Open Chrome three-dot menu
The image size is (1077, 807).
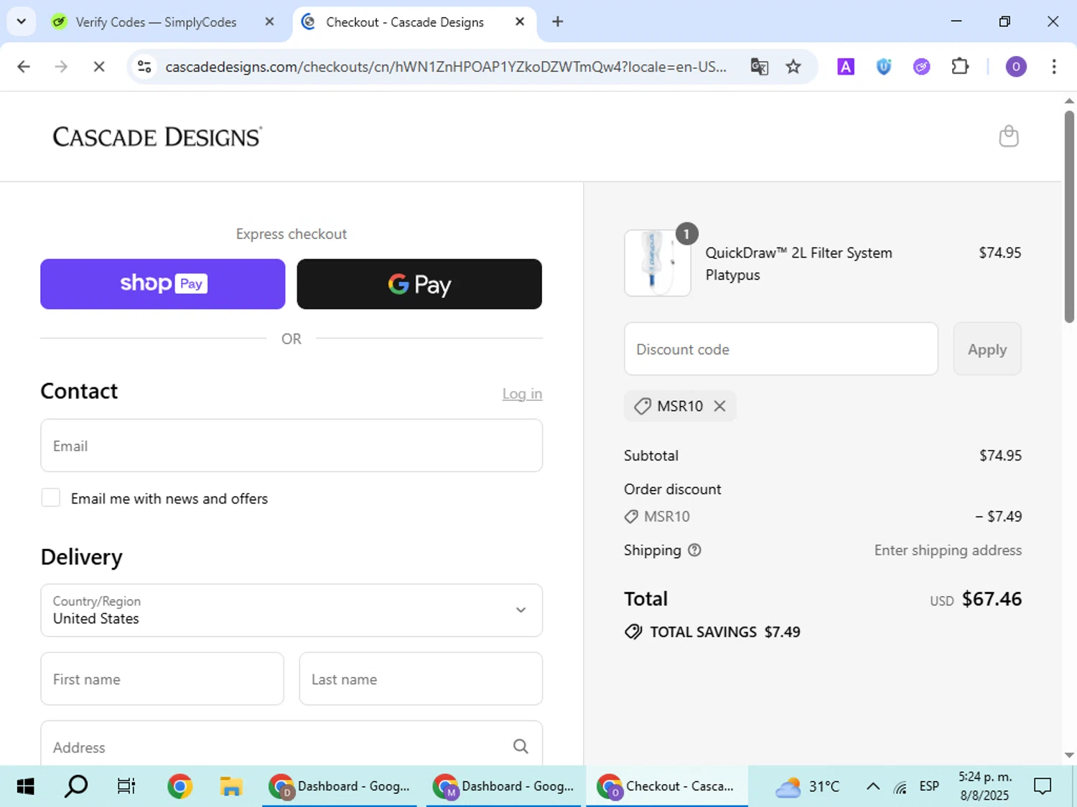(1053, 67)
